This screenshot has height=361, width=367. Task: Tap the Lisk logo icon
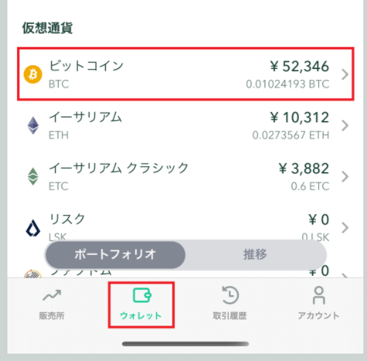pyautogui.click(x=33, y=228)
